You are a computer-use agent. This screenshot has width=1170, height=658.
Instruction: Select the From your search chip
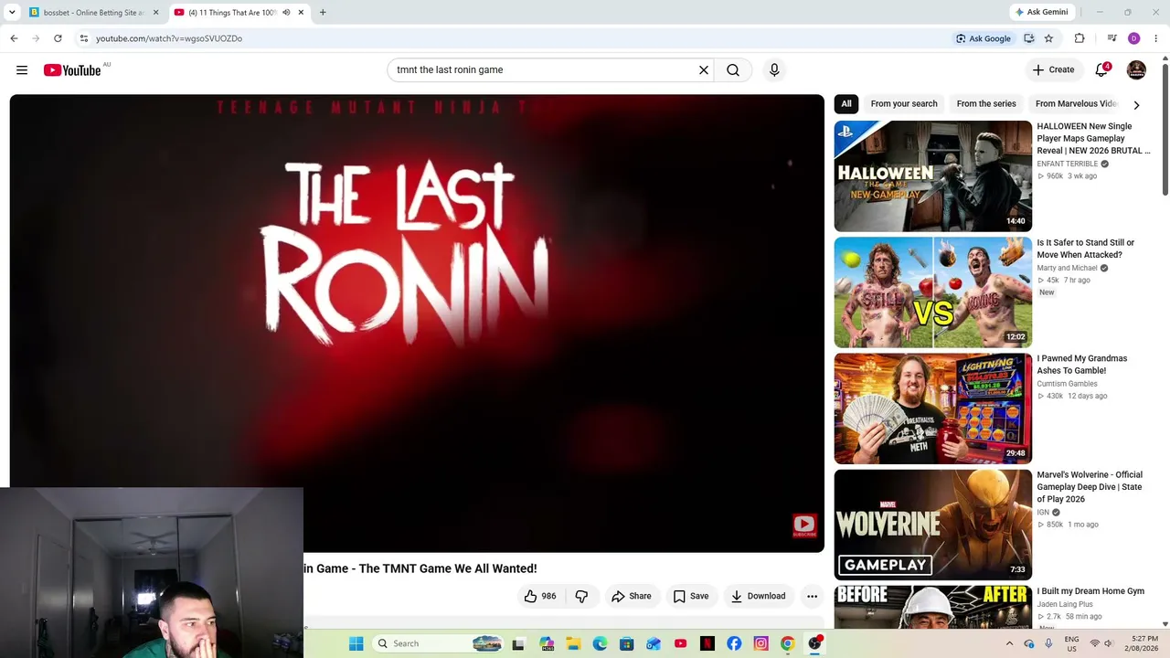tap(904, 104)
